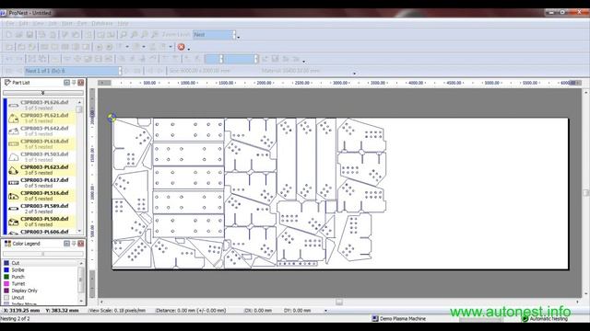Click the Demo Plasma Machine status icon
Image resolution: width=590 pixels, height=331 pixels.
(x=375, y=319)
